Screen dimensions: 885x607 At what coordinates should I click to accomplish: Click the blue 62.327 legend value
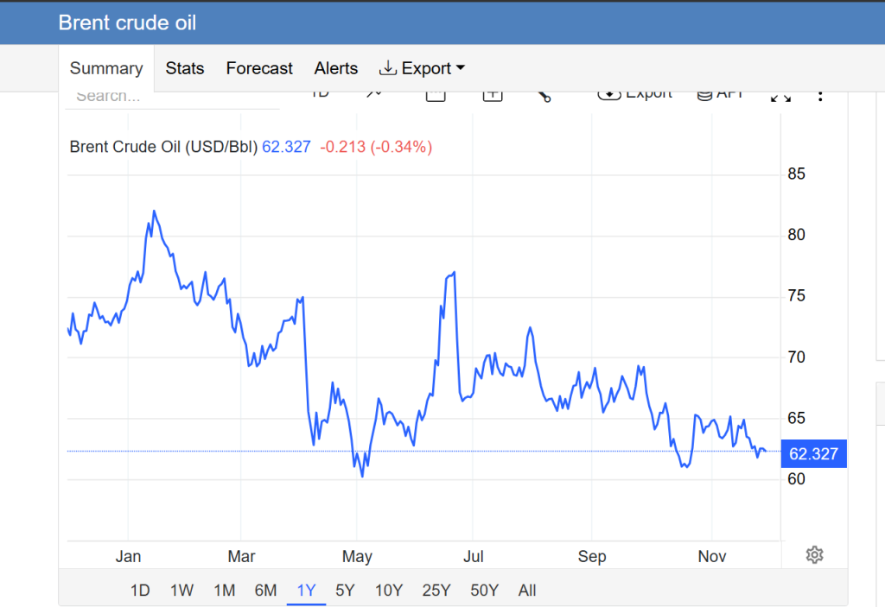coord(286,147)
